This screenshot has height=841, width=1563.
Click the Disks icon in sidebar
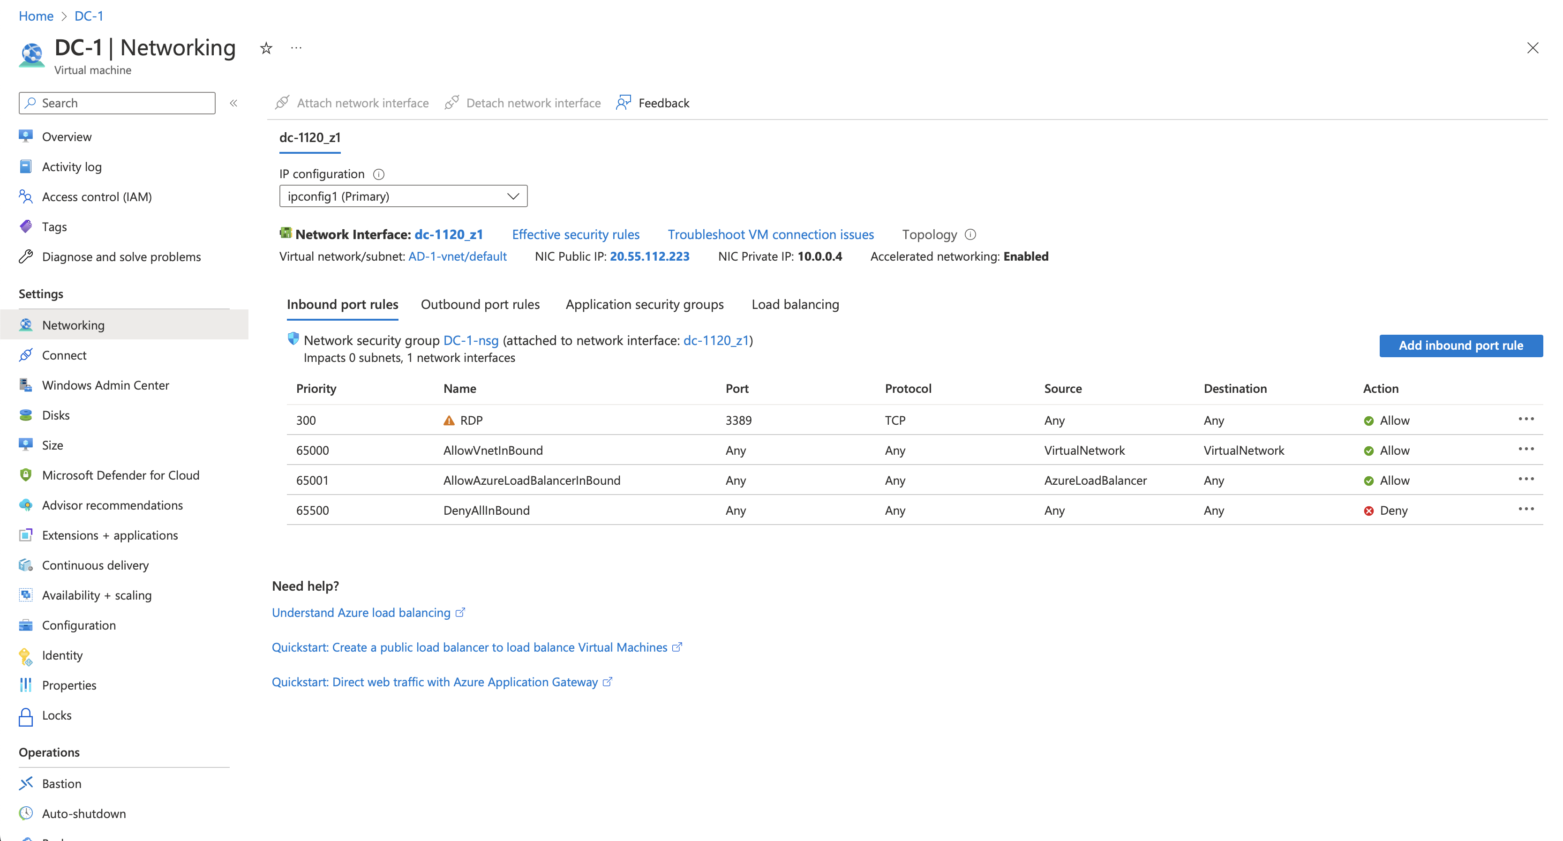[x=25, y=415]
